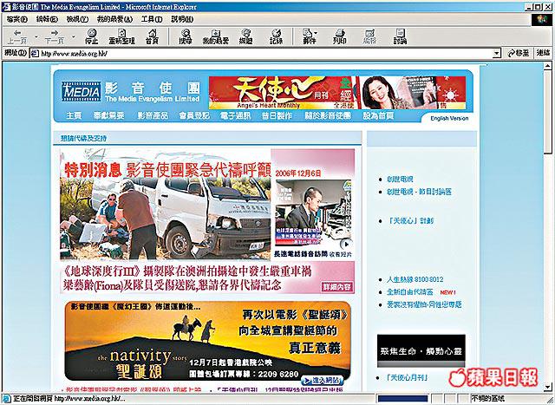Click the Print (列印) toolbar icon
This screenshot has width=555, height=405.
tap(339, 36)
